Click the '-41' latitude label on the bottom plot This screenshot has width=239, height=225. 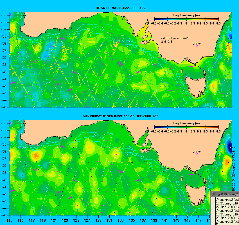[x=4, y=187]
